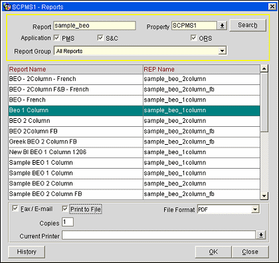Toggle the S&C application checkbox

(100, 38)
